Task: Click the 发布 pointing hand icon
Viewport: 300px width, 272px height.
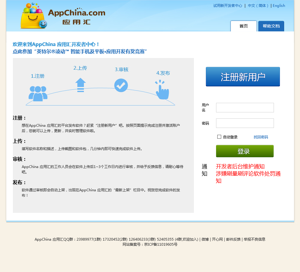Action: [x=162, y=90]
